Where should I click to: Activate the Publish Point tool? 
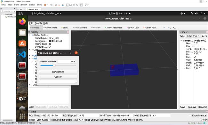pyautogui.click(x=150, y=28)
